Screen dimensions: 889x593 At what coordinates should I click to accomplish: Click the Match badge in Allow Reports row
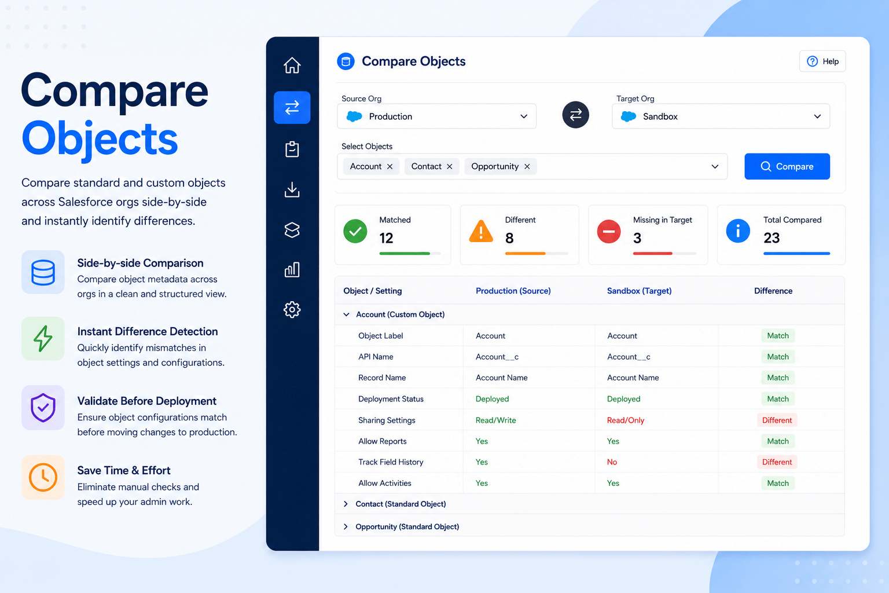[x=778, y=441]
